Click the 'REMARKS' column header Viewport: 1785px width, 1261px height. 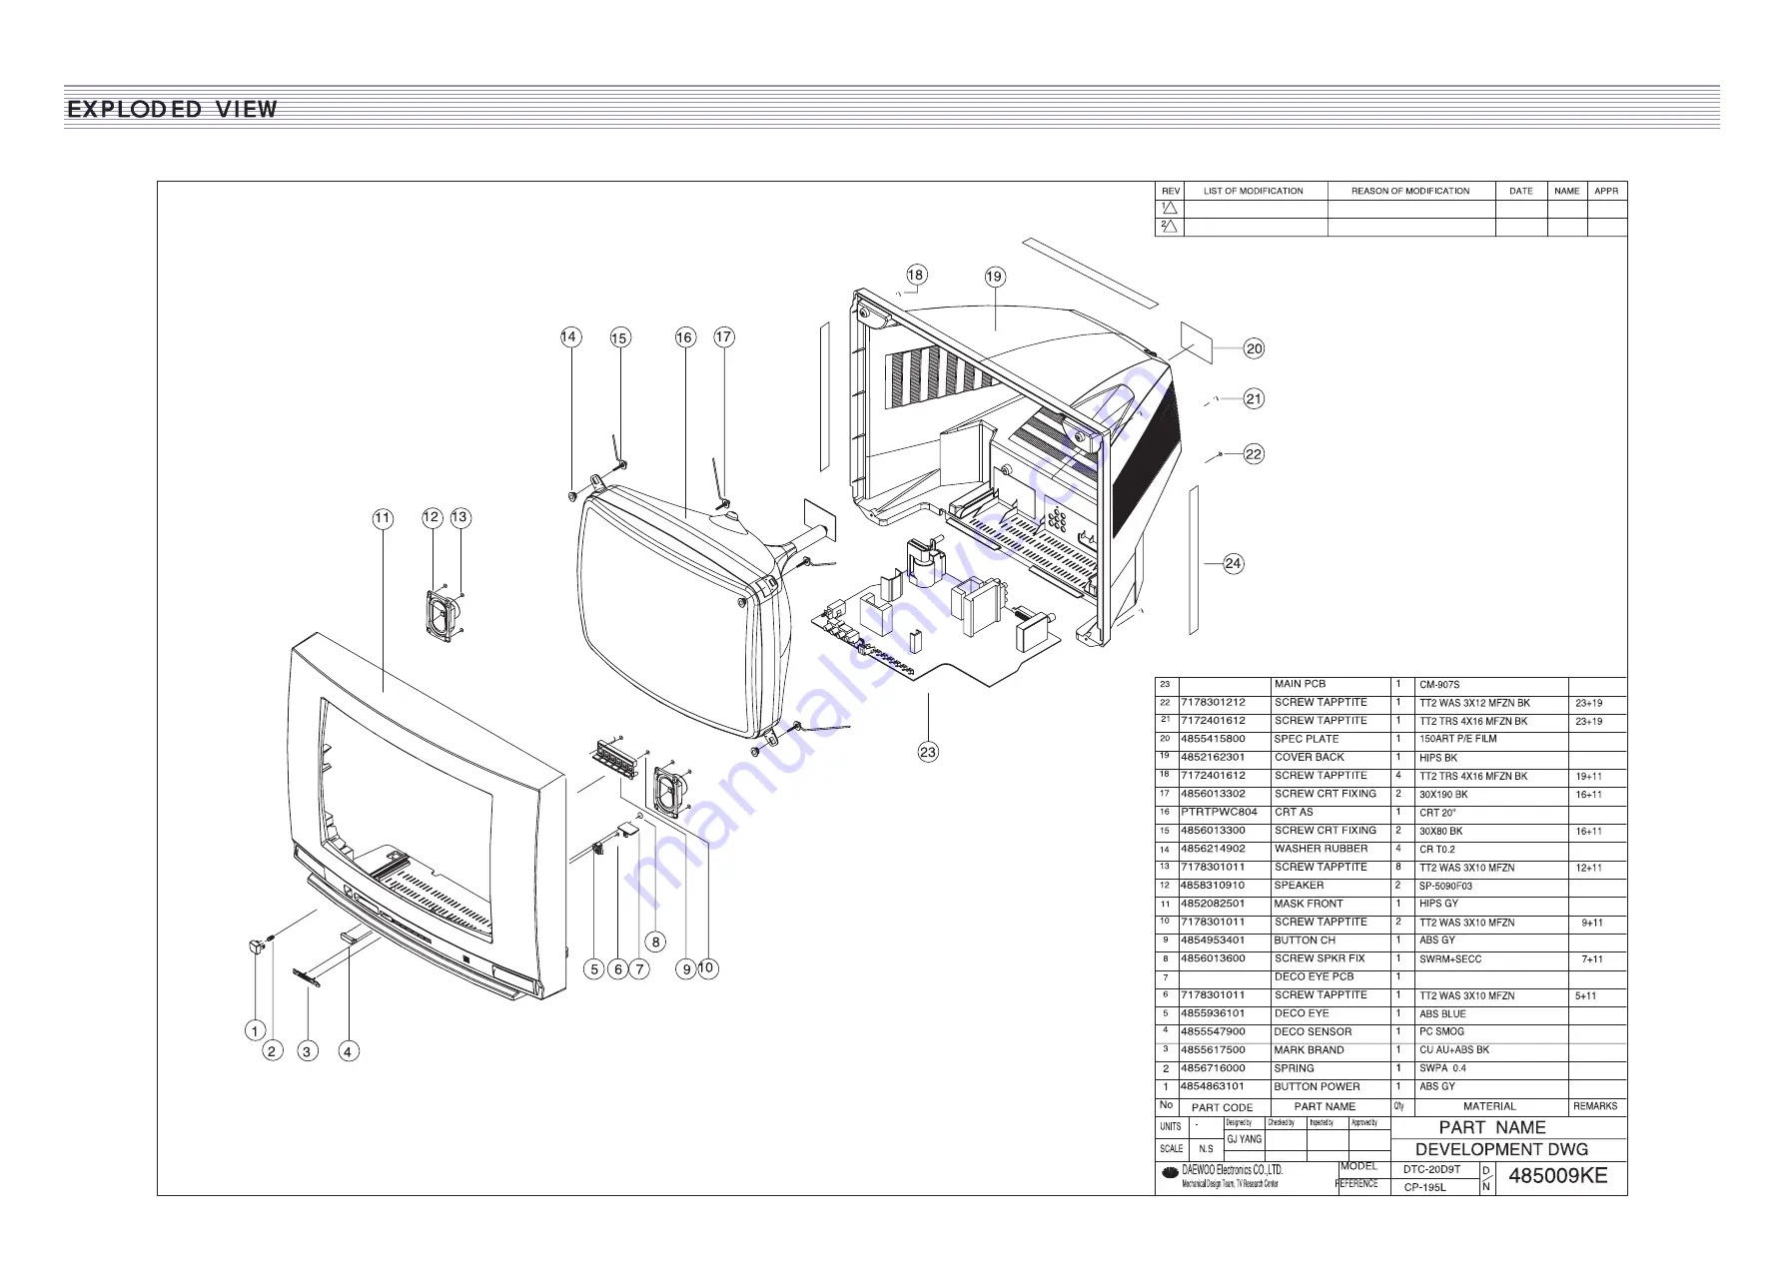click(1595, 1106)
